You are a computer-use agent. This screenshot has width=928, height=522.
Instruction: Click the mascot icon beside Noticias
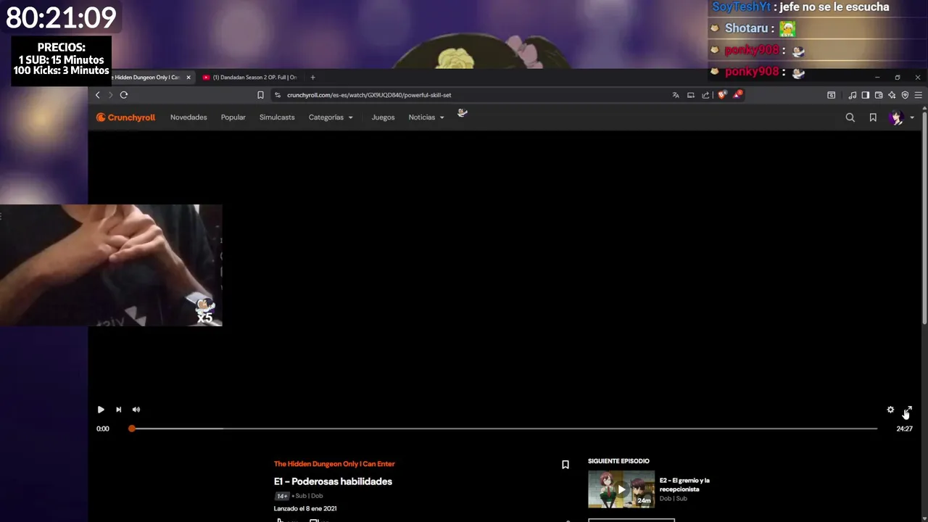[x=463, y=113]
